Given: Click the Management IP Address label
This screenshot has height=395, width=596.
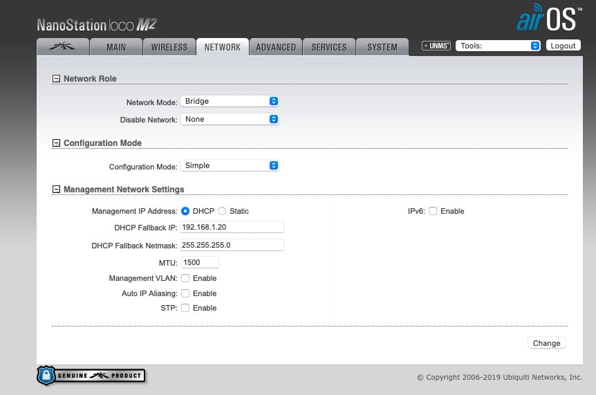Looking at the screenshot, I should (135, 211).
